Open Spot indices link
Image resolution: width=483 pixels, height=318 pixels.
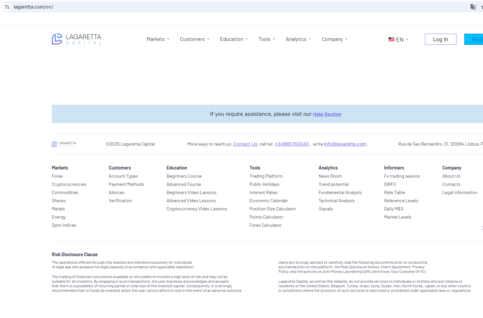(64, 225)
